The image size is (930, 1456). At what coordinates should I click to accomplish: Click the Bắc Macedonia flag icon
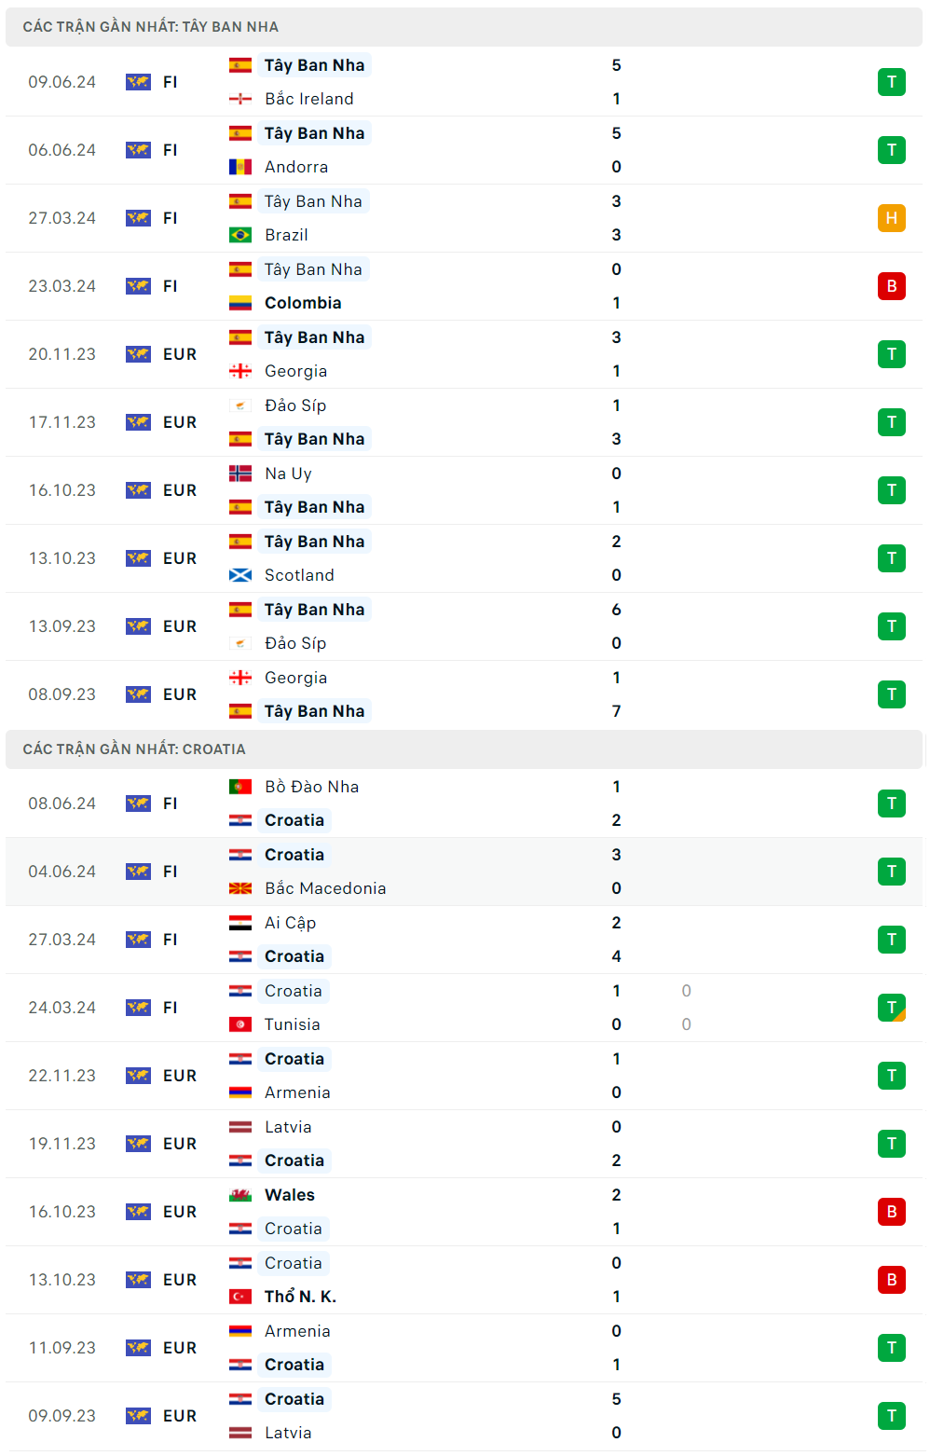[x=240, y=888]
